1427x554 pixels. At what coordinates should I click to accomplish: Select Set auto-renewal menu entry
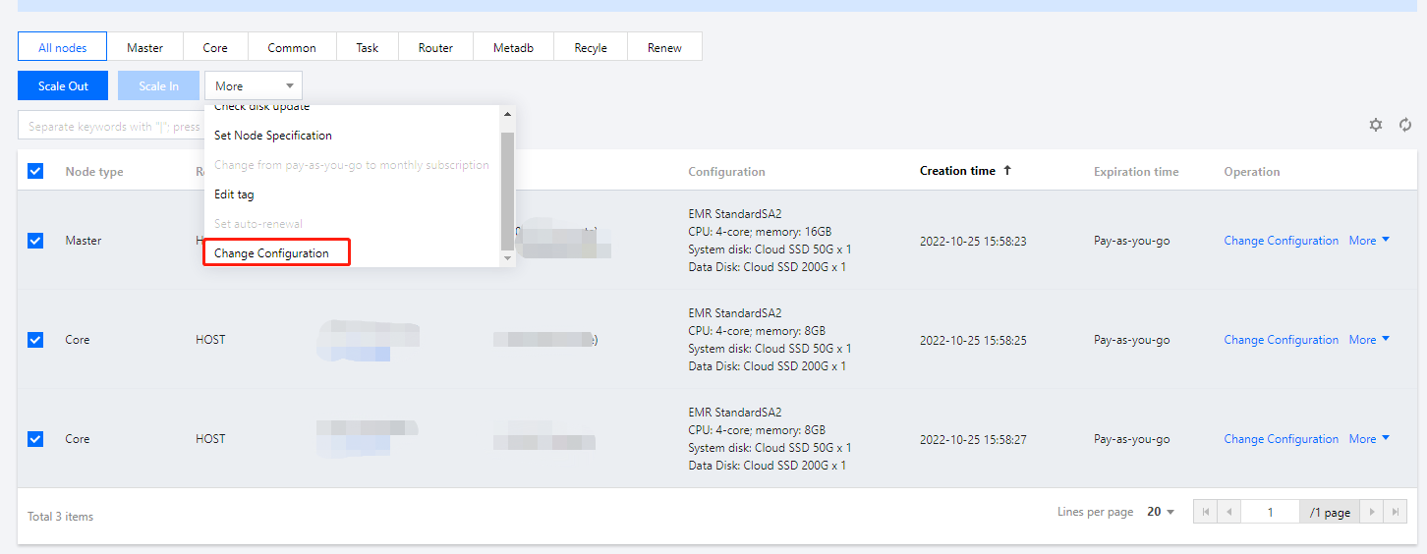(x=353, y=224)
